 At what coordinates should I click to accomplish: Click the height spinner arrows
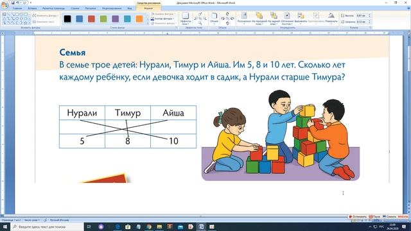pyautogui.click(x=370, y=15)
